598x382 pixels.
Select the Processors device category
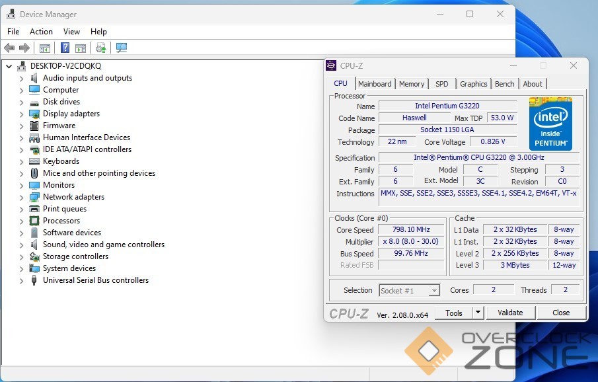pos(61,221)
